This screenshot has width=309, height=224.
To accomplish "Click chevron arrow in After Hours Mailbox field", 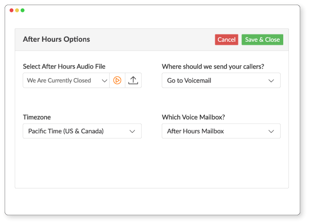I will (271, 131).
